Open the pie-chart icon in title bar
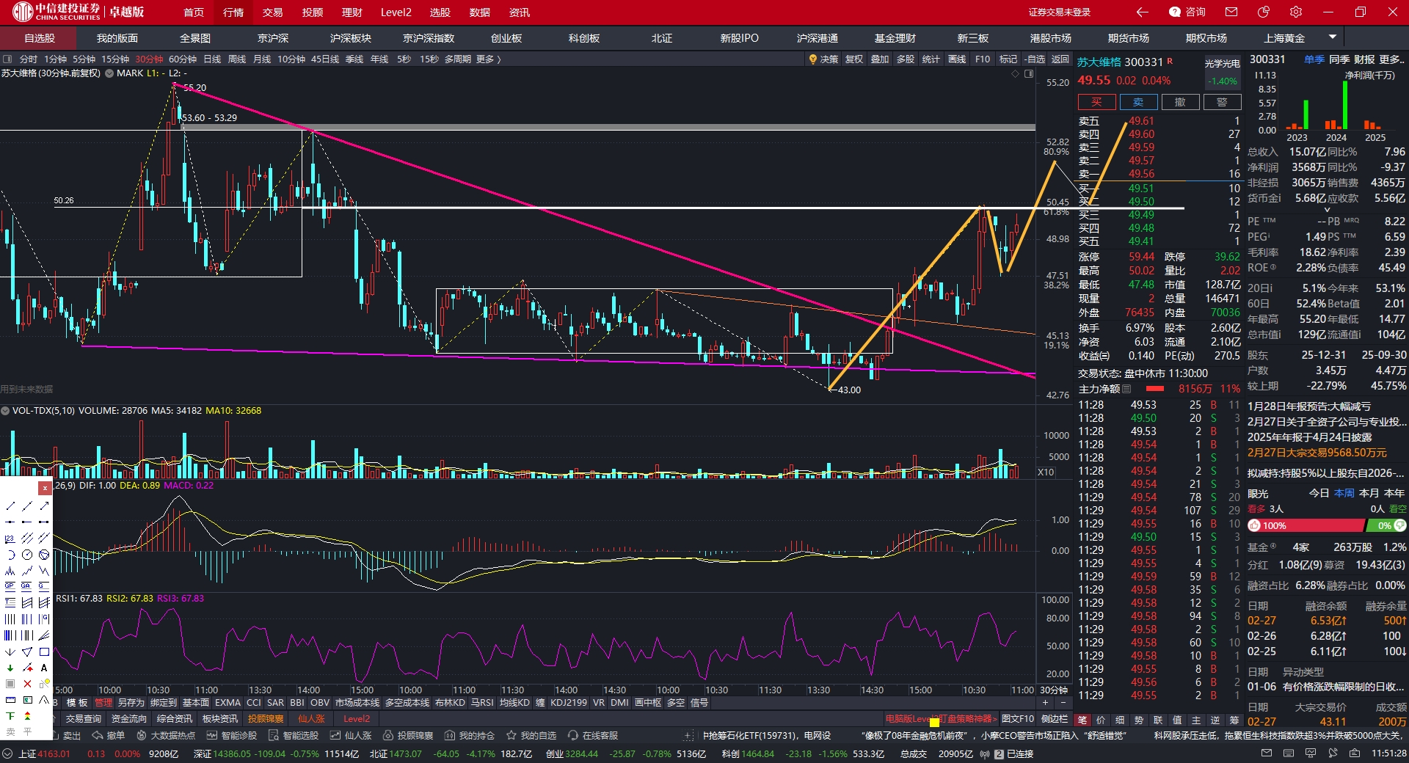Screen dimensions: 1409x763 (x=1264, y=12)
